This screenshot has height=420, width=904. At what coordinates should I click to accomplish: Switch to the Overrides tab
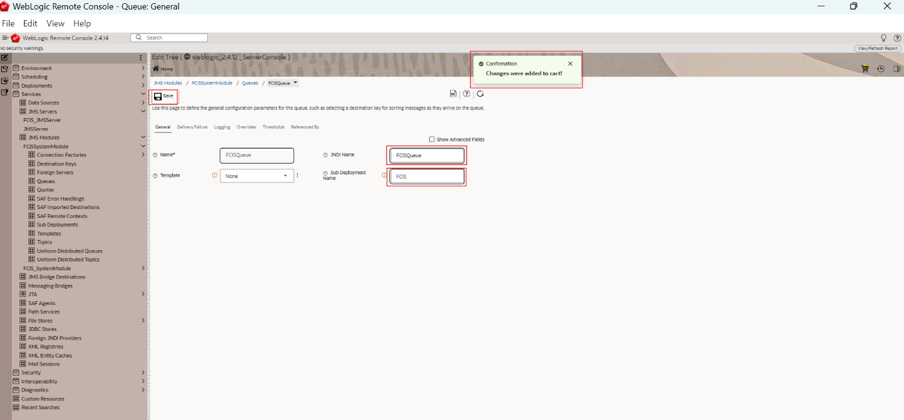(246, 127)
